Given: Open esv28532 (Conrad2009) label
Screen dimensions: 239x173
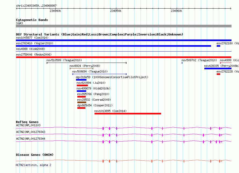Looking at the screenshot, I should pyautogui.click(x=94, y=100).
